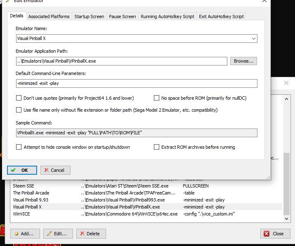295x246 pixels.
Task: Check Use file name only without extension
Action: point(19,110)
